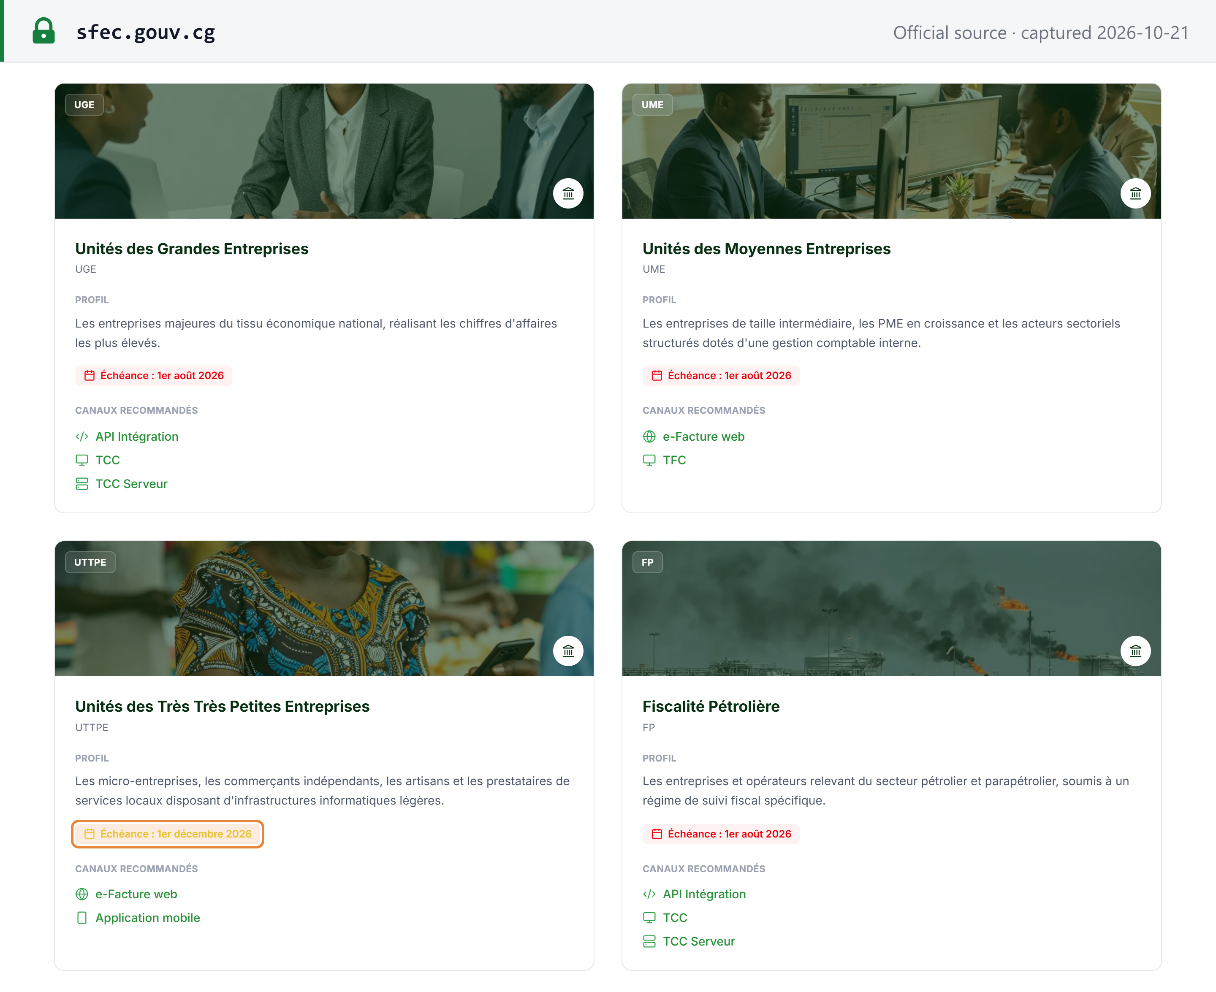Click the monitor icon next to TFC
Image resolution: width=1216 pixels, height=992 pixels.
[649, 460]
